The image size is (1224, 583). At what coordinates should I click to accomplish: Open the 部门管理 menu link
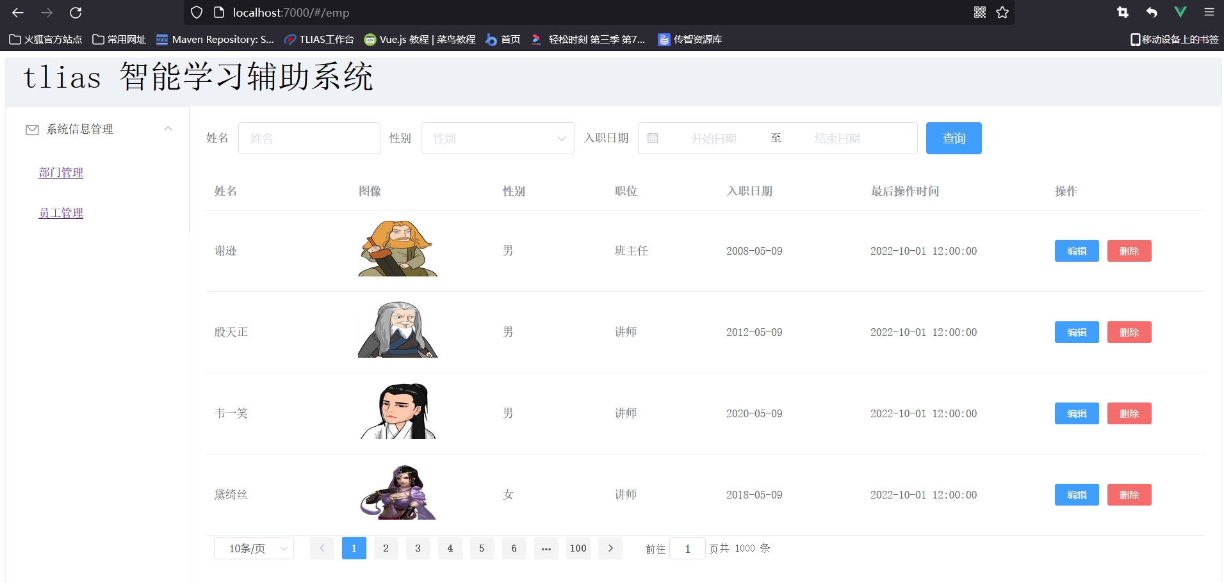(61, 173)
